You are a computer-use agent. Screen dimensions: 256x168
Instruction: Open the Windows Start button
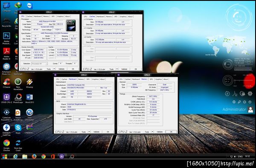point(5,156)
